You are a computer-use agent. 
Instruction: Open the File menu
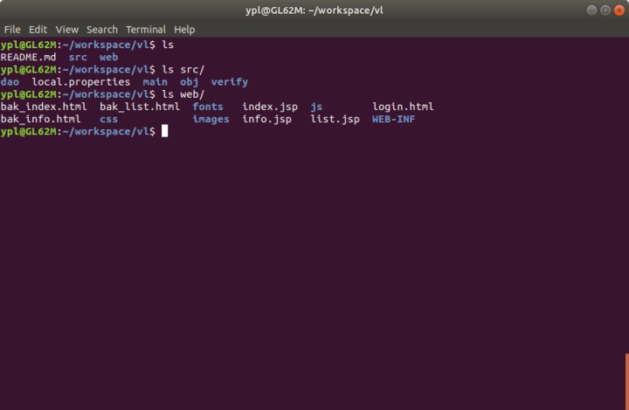12,30
